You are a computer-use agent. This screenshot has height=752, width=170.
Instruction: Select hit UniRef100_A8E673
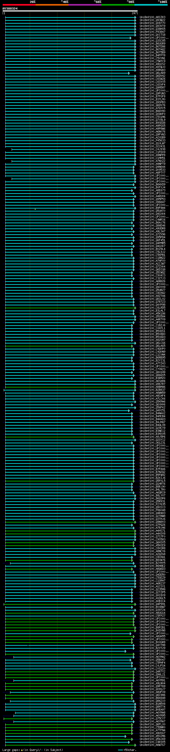click(x=152, y=190)
